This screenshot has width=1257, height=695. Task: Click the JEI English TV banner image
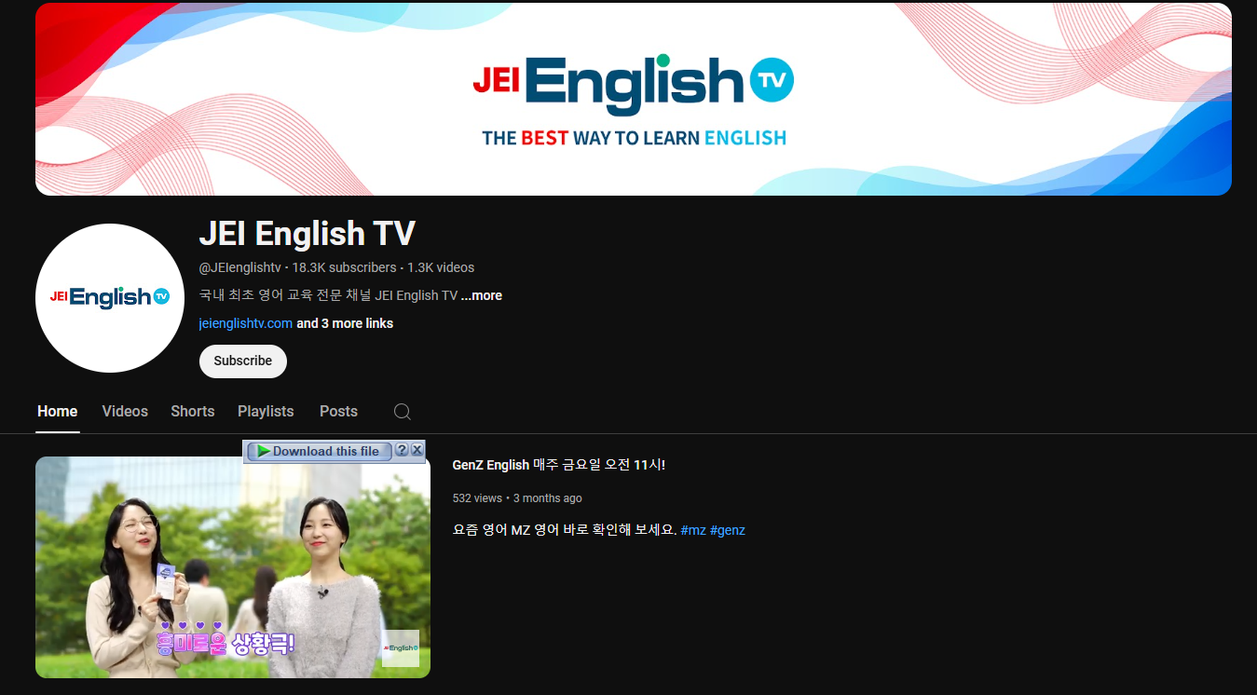click(x=634, y=99)
